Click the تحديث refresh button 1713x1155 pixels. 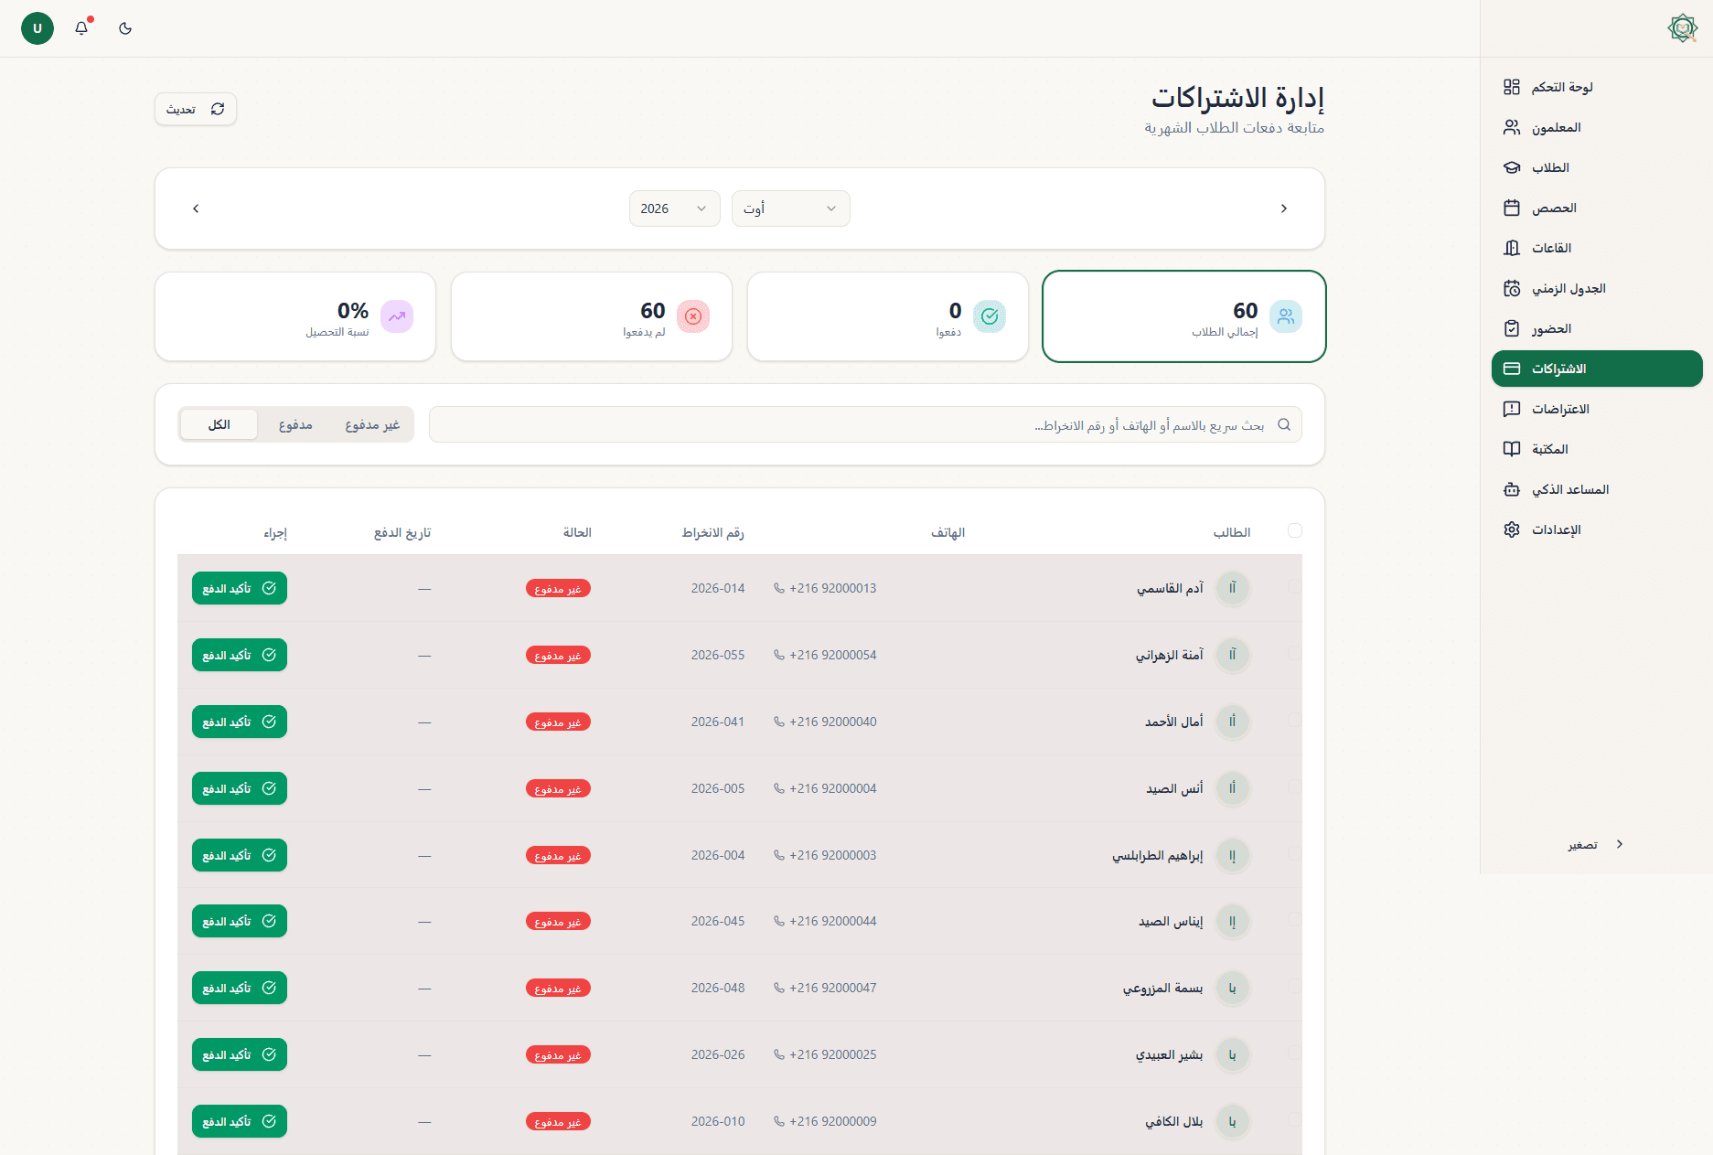coord(196,109)
